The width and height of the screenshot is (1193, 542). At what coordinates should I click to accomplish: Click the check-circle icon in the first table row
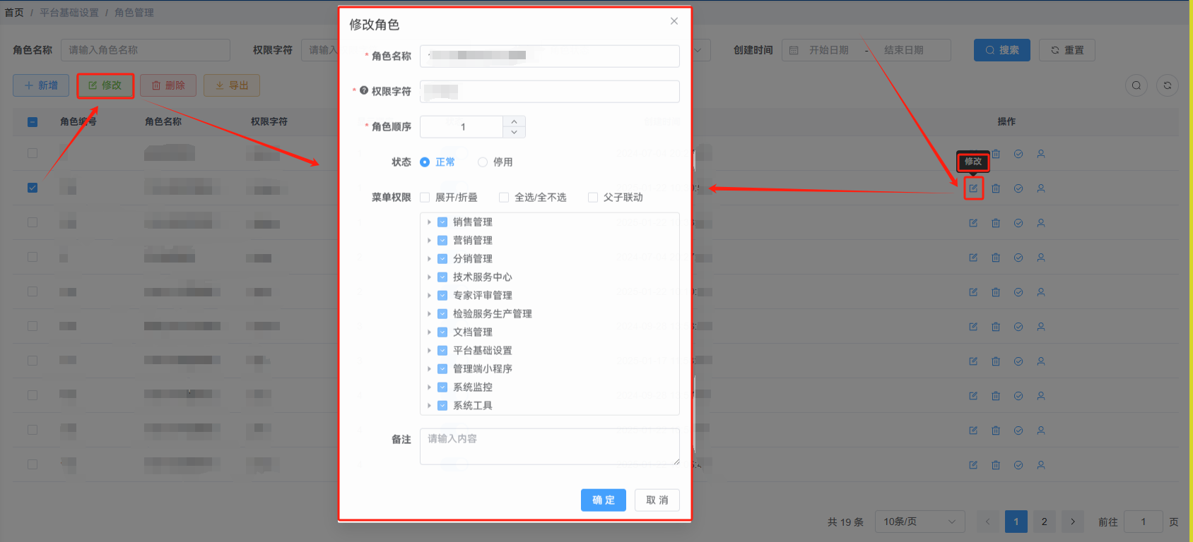tap(1018, 154)
